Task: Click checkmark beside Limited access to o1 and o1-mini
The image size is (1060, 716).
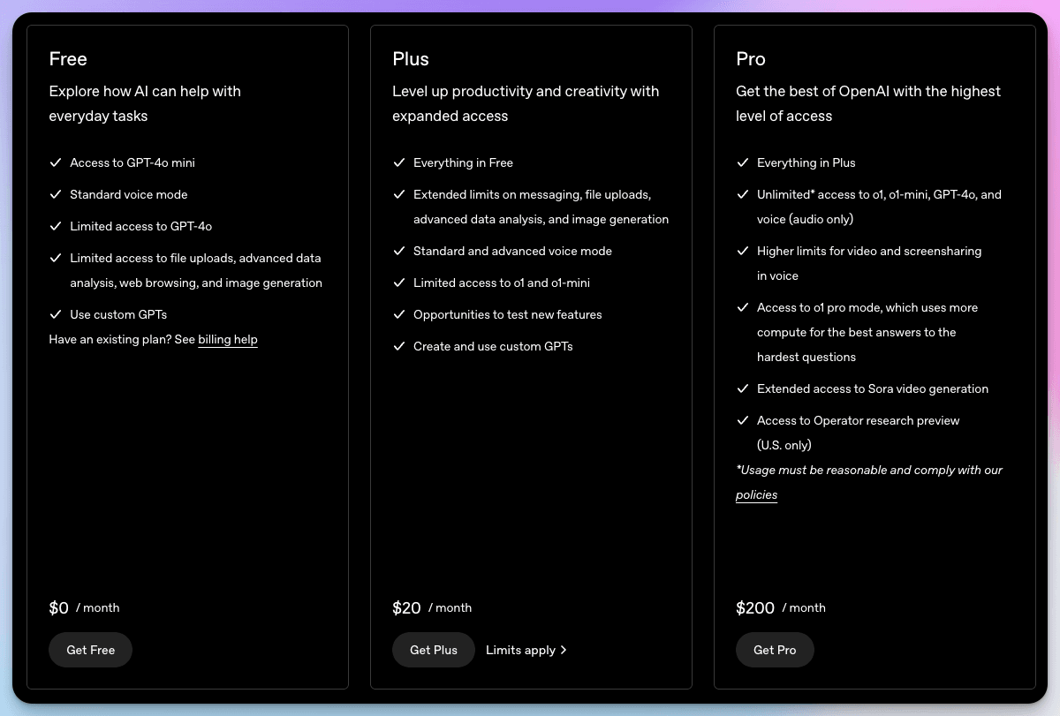Action: pos(398,283)
